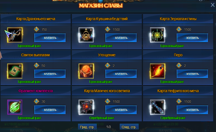Click the Угощение orange treat icon

[86, 71]
